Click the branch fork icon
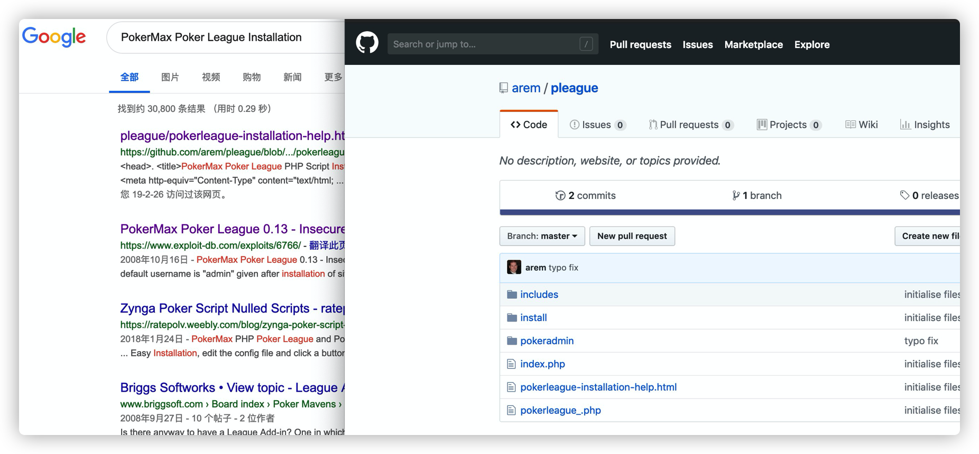Image resolution: width=979 pixels, height=454 pixels. point(736,195)
